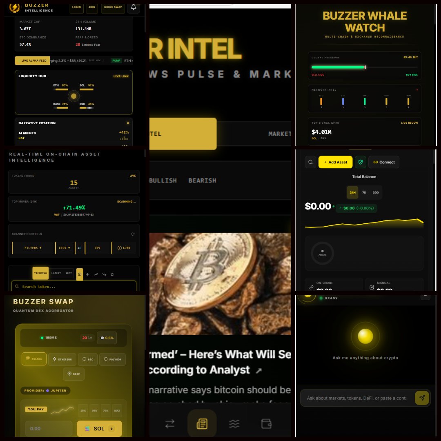Click the send paper-plane icon
441x441 pixels.
click(422, 398)
